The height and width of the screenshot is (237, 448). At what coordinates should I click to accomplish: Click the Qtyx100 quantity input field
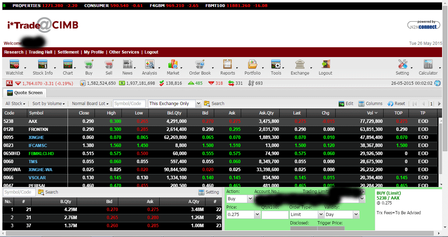pyautogui.click(x=275, y=215)
